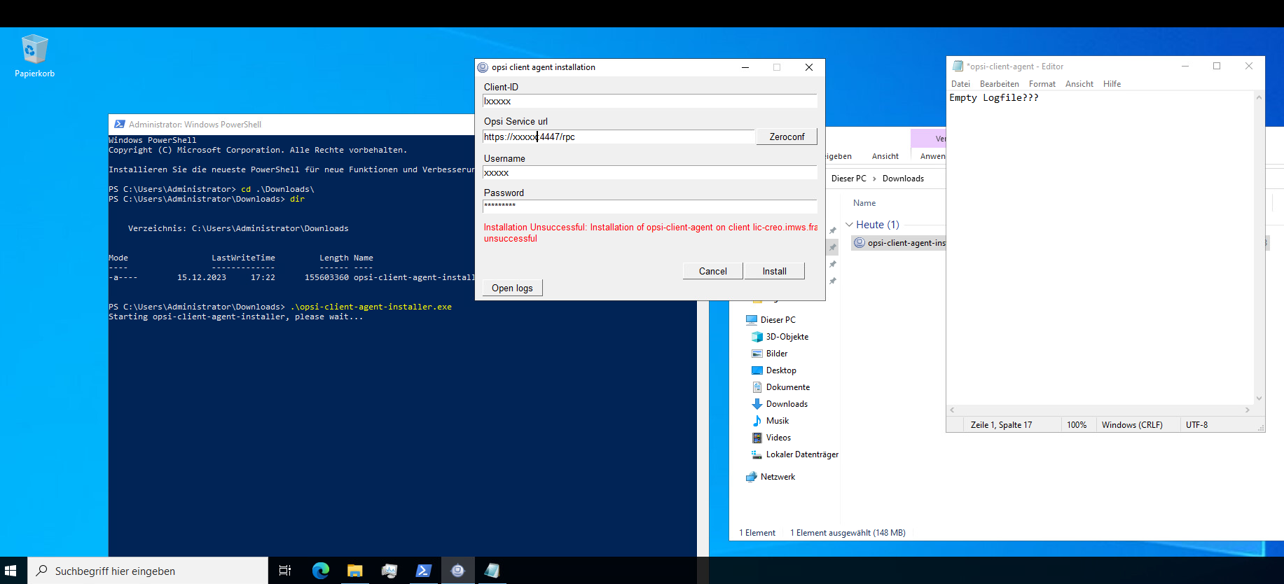Image resolution: width=1284 pixels, height=584 pixels.
Task: Switch to opsi installer taskbar icon
Action: (x=457, y=571)
